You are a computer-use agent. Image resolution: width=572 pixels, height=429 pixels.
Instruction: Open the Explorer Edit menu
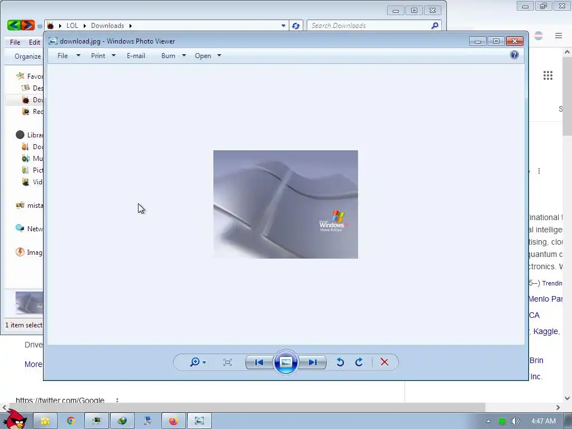point(35,42)
